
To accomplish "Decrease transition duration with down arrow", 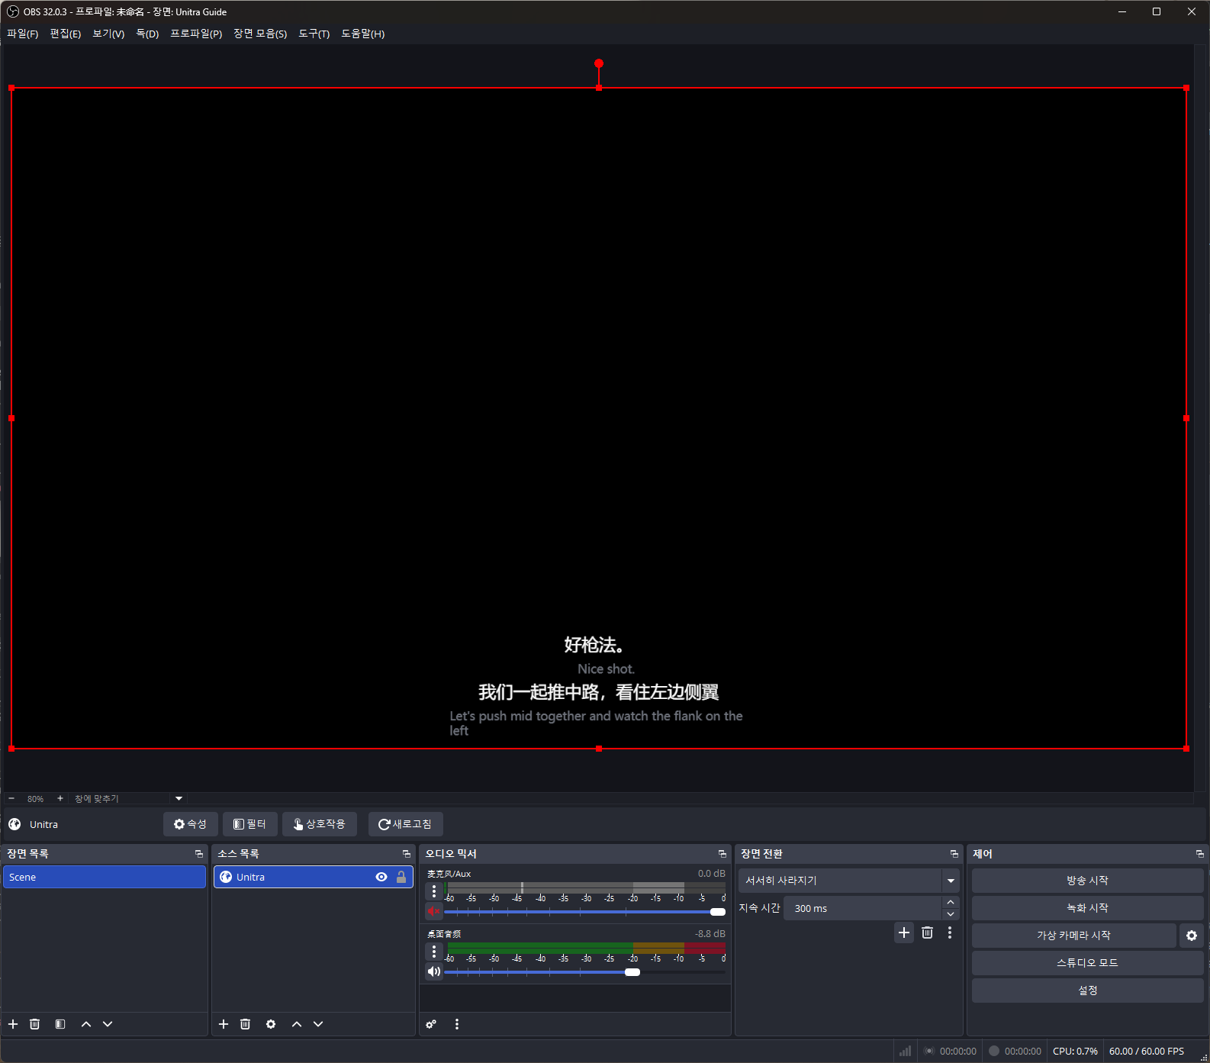I will tap(951, 914).
